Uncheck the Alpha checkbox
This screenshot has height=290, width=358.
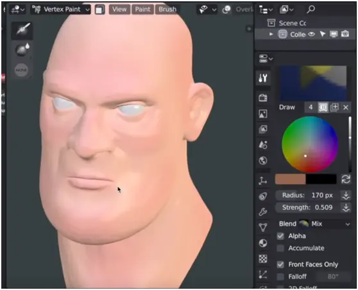coord(280,236)
